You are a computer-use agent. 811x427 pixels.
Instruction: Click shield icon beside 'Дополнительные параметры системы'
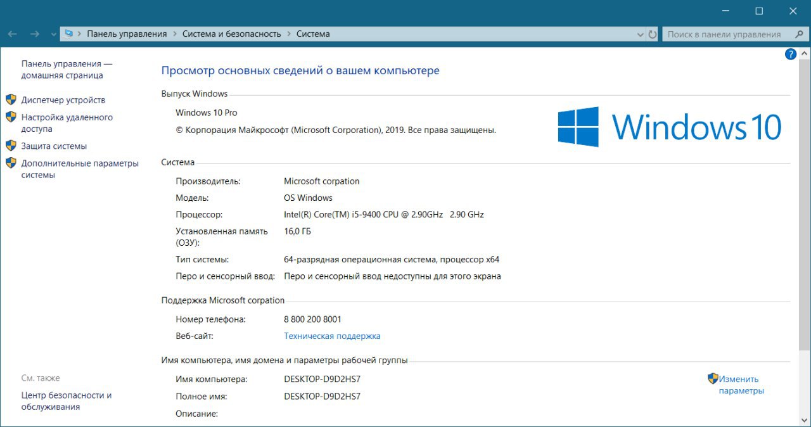coord(11,163)
